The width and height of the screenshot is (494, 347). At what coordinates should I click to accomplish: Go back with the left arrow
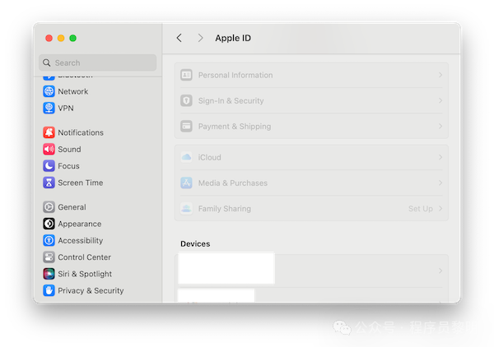[179, 38]
